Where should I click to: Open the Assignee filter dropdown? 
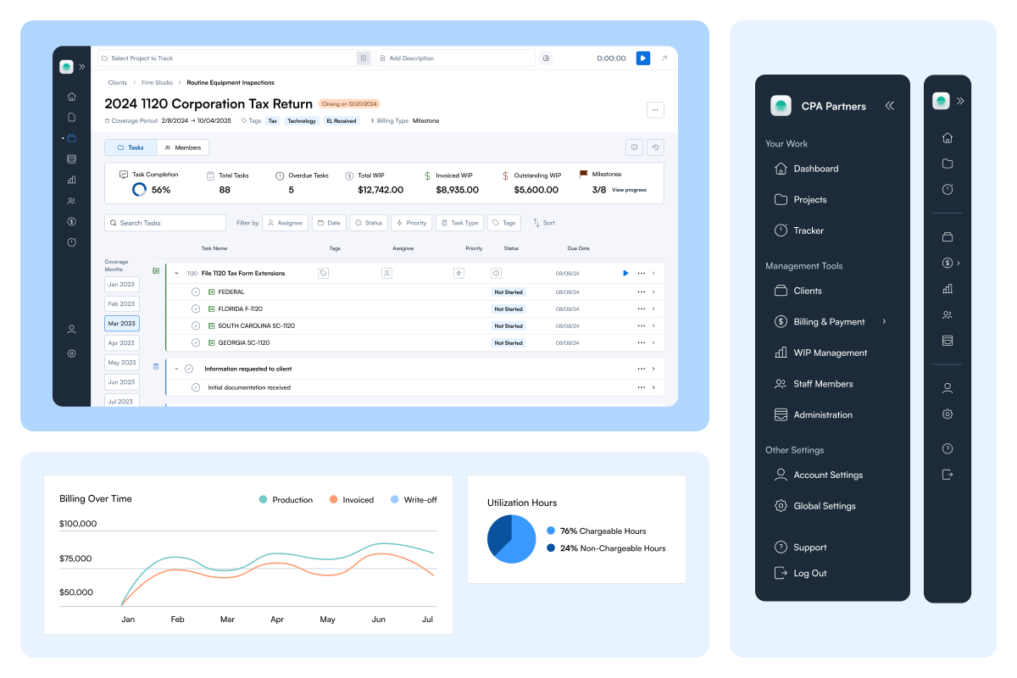click(x=285, y=222)
